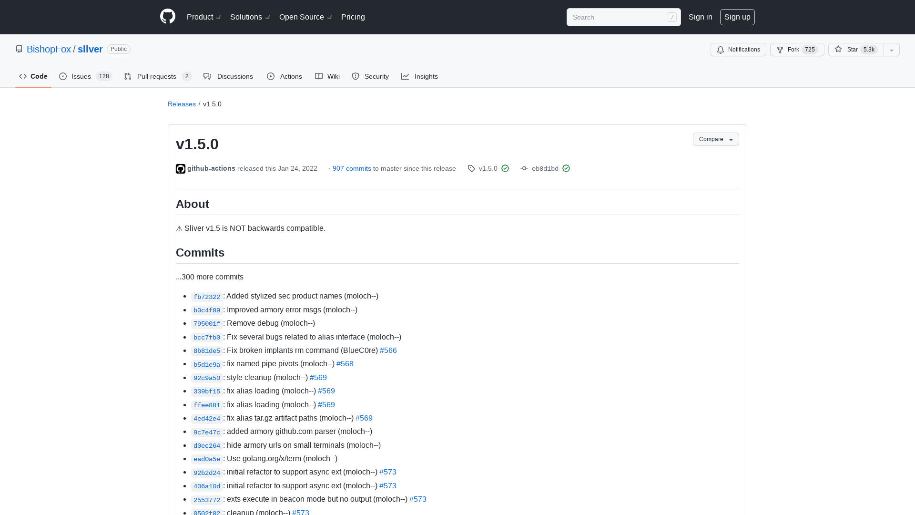Open #569 link on style cleanup row
The image size is (915, 515).
(318, 377)
